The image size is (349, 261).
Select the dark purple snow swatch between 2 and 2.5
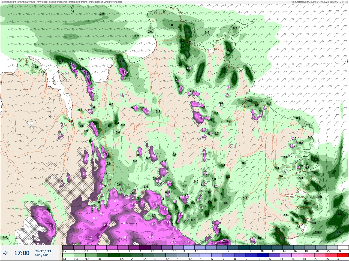click(x=145, y=247)
